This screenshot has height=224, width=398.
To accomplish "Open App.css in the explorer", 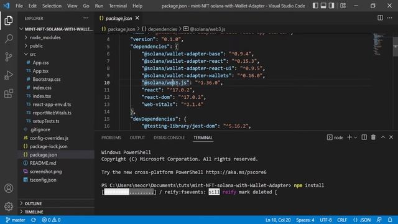I will click(57, 63).
